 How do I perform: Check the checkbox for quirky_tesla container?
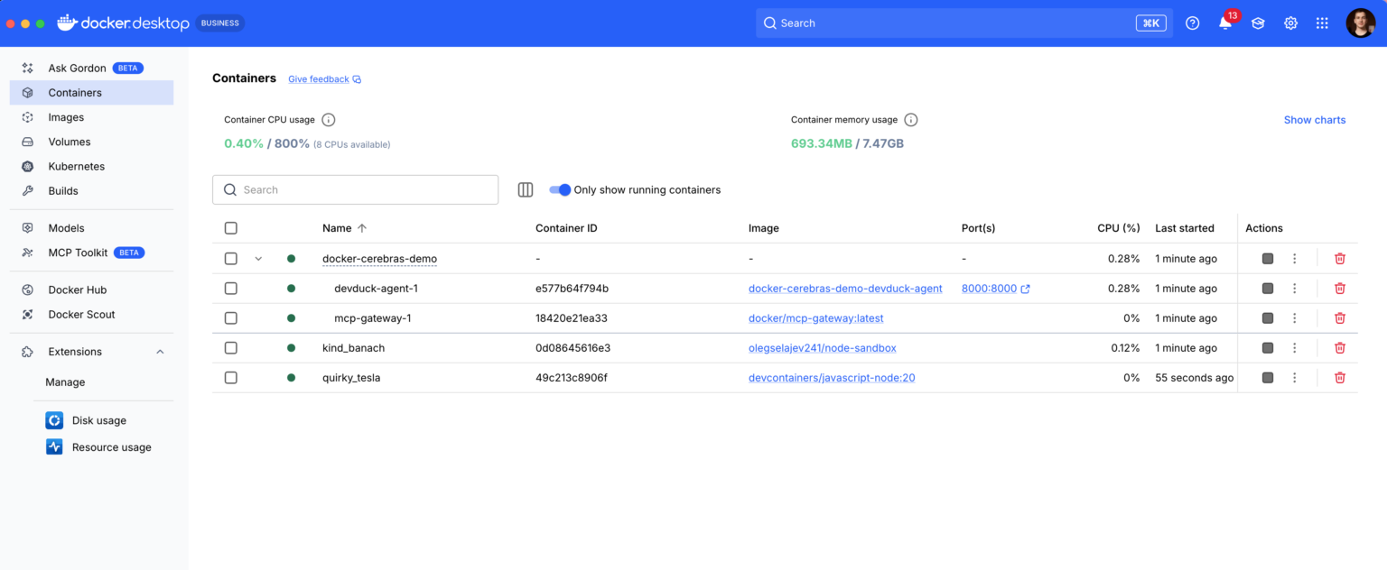pyautogui.click(x=231, y=377)
